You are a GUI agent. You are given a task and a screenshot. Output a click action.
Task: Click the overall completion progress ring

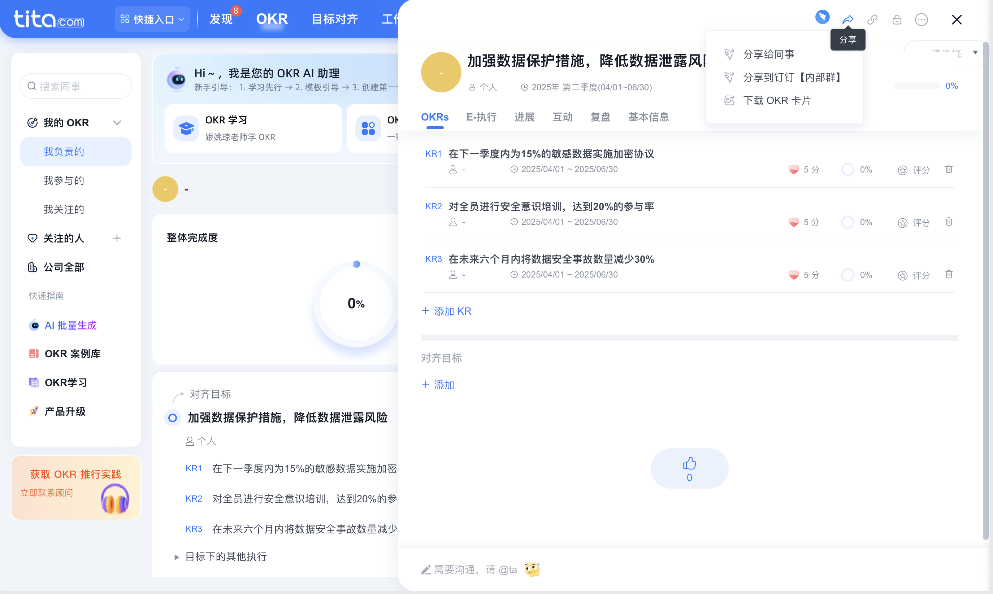[356, 303]
